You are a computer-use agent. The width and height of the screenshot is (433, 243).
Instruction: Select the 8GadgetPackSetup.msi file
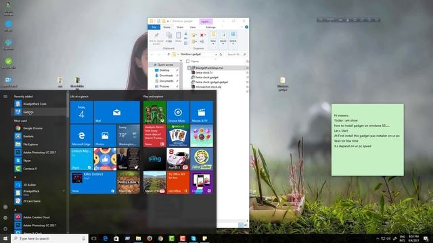tap(209, 67)
